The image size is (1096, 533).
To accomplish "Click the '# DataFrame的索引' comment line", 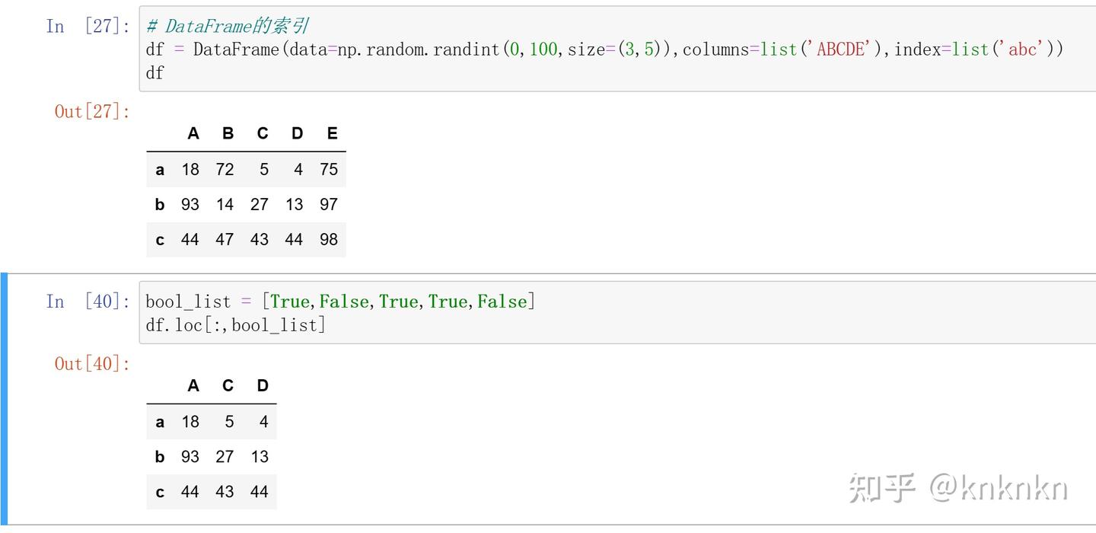I will point(227,26).
